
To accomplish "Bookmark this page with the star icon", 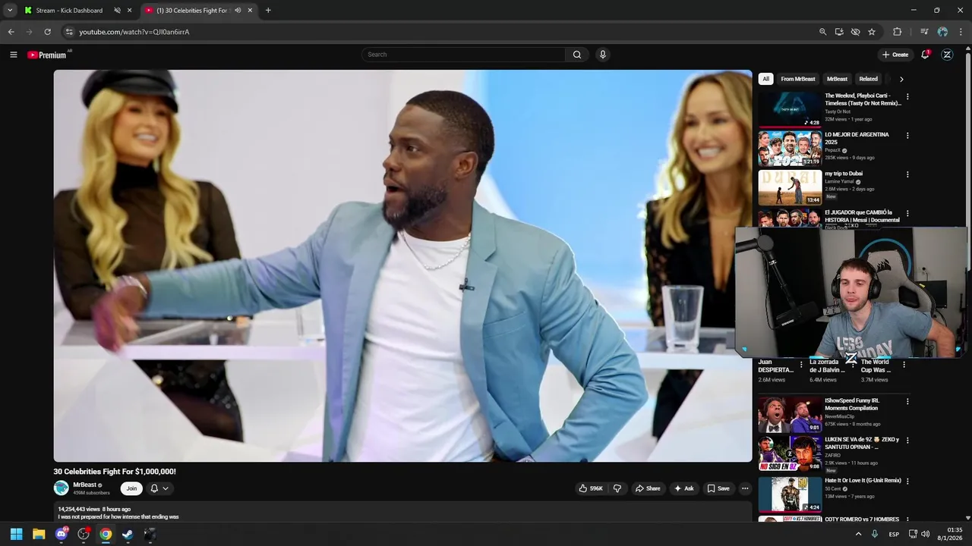I will [872, 32].
